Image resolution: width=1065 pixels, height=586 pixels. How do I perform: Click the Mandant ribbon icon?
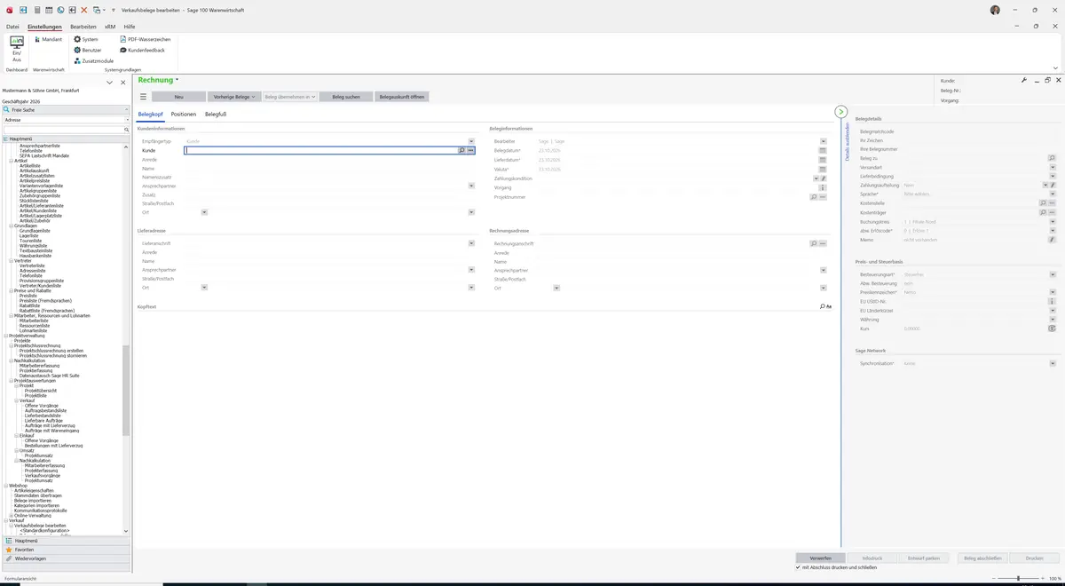36,39
